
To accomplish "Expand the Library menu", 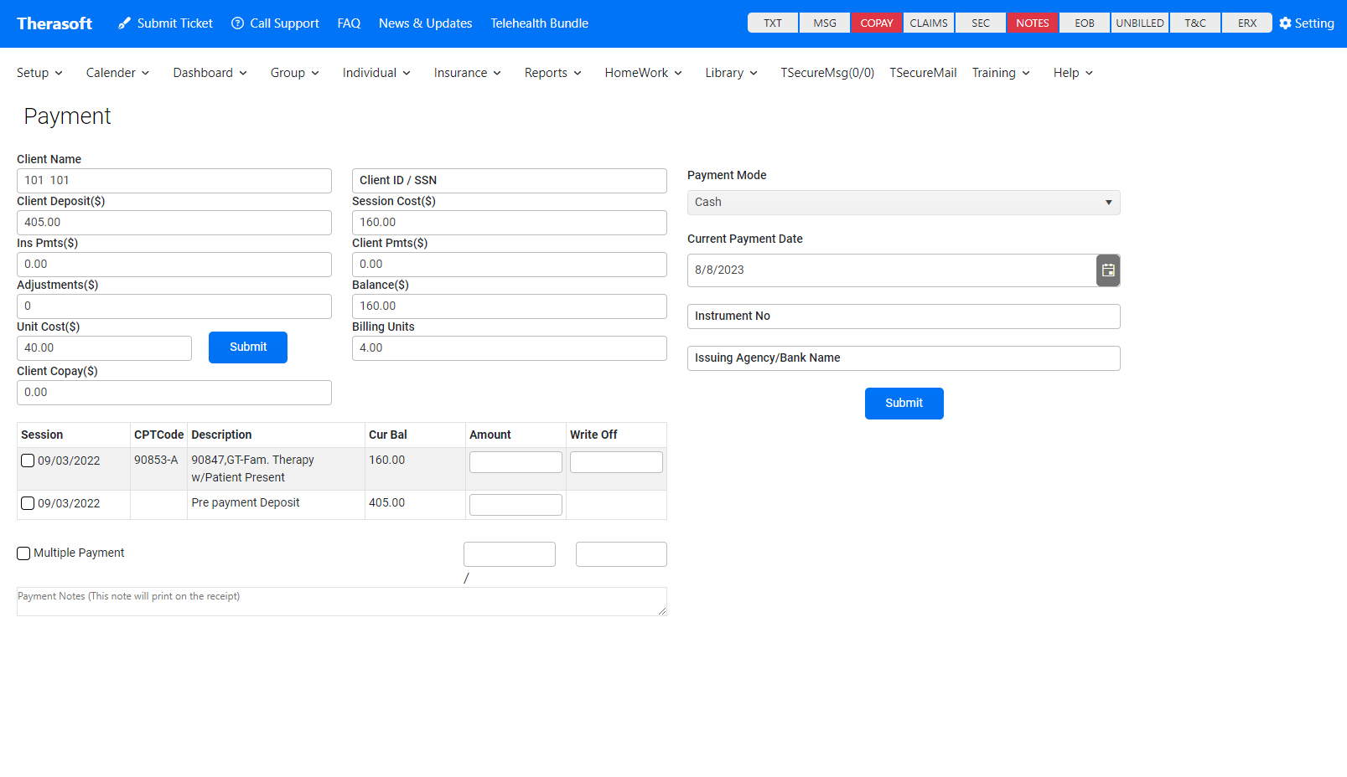I will coord(731,73).
